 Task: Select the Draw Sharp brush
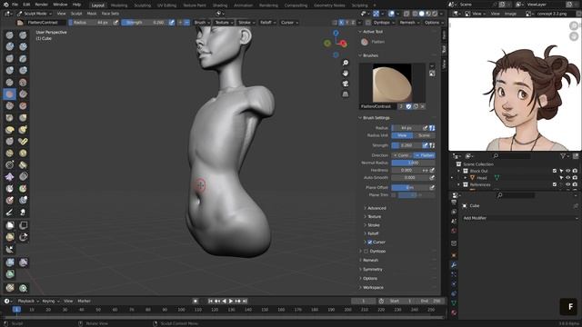pyautogui.click(x=23, y=35)
